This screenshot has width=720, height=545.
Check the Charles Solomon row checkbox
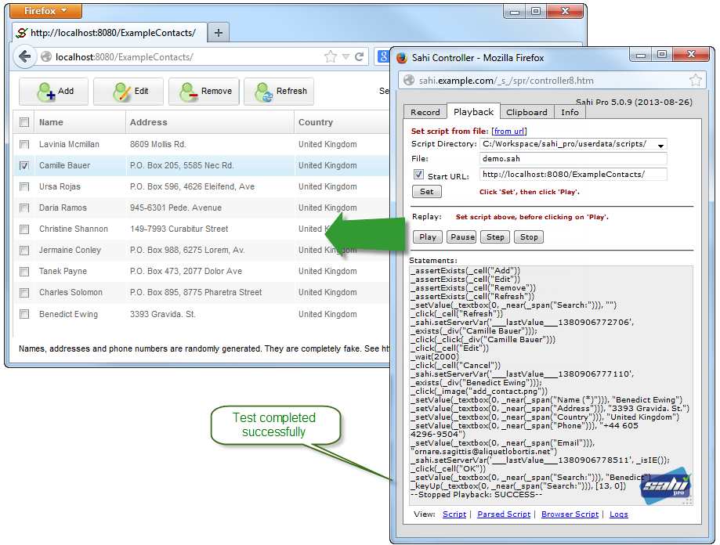pos(24,293)
